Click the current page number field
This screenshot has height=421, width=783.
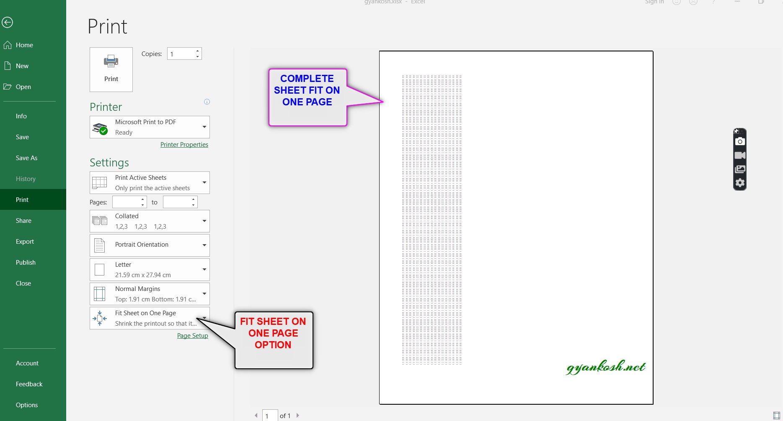pyautogui.click(x=270, y=416)
